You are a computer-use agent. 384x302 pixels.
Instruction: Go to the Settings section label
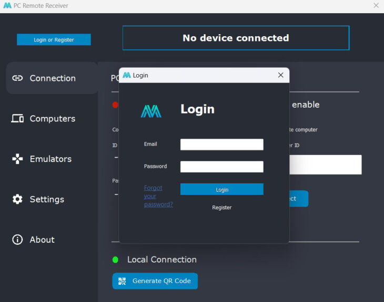(47, 199)
